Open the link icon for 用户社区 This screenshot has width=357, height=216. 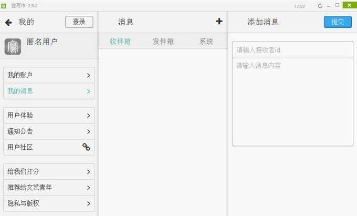[86, 147]
